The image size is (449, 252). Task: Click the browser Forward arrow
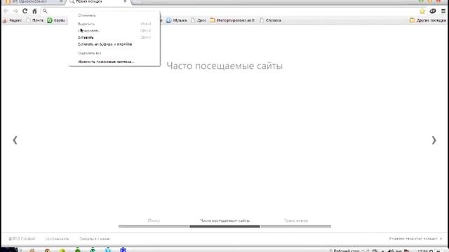[15, 11]
